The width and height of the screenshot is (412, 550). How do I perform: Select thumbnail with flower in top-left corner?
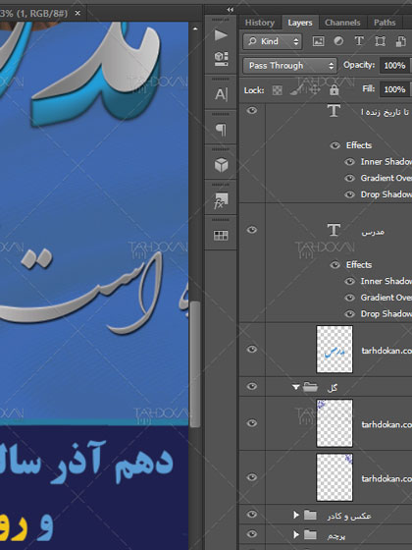point(335,423)
